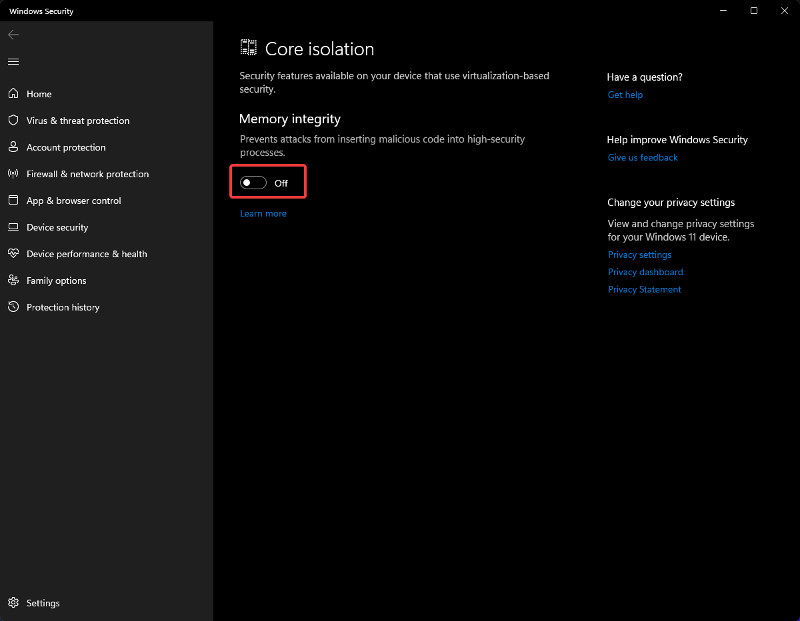Click the 'Have a question?' heading

645,77
